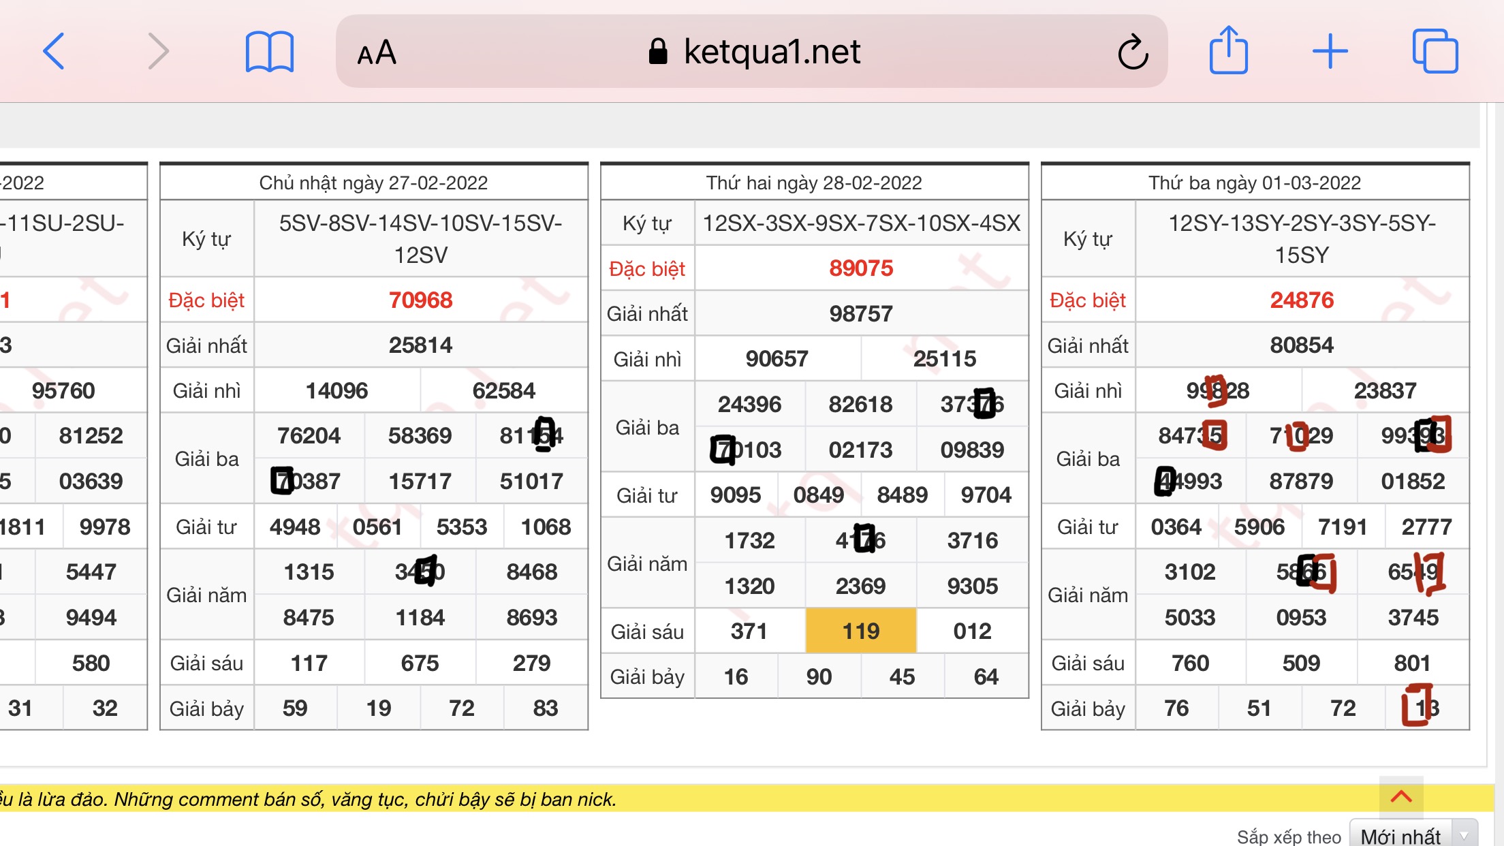Reload the page with refresh icon
The image size is (1504, 846).
(x=1133, y=52)
